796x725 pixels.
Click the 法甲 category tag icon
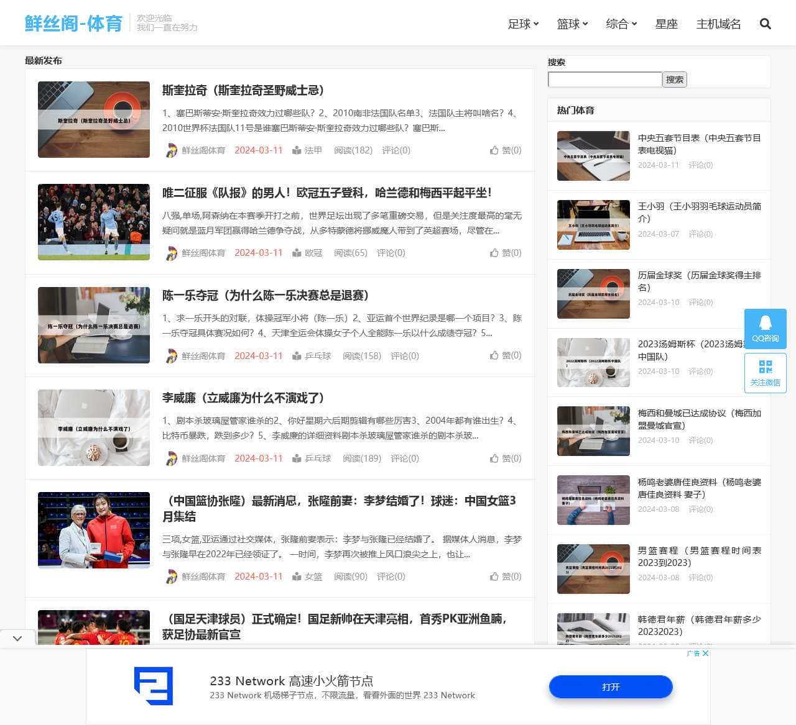(297, 150)
